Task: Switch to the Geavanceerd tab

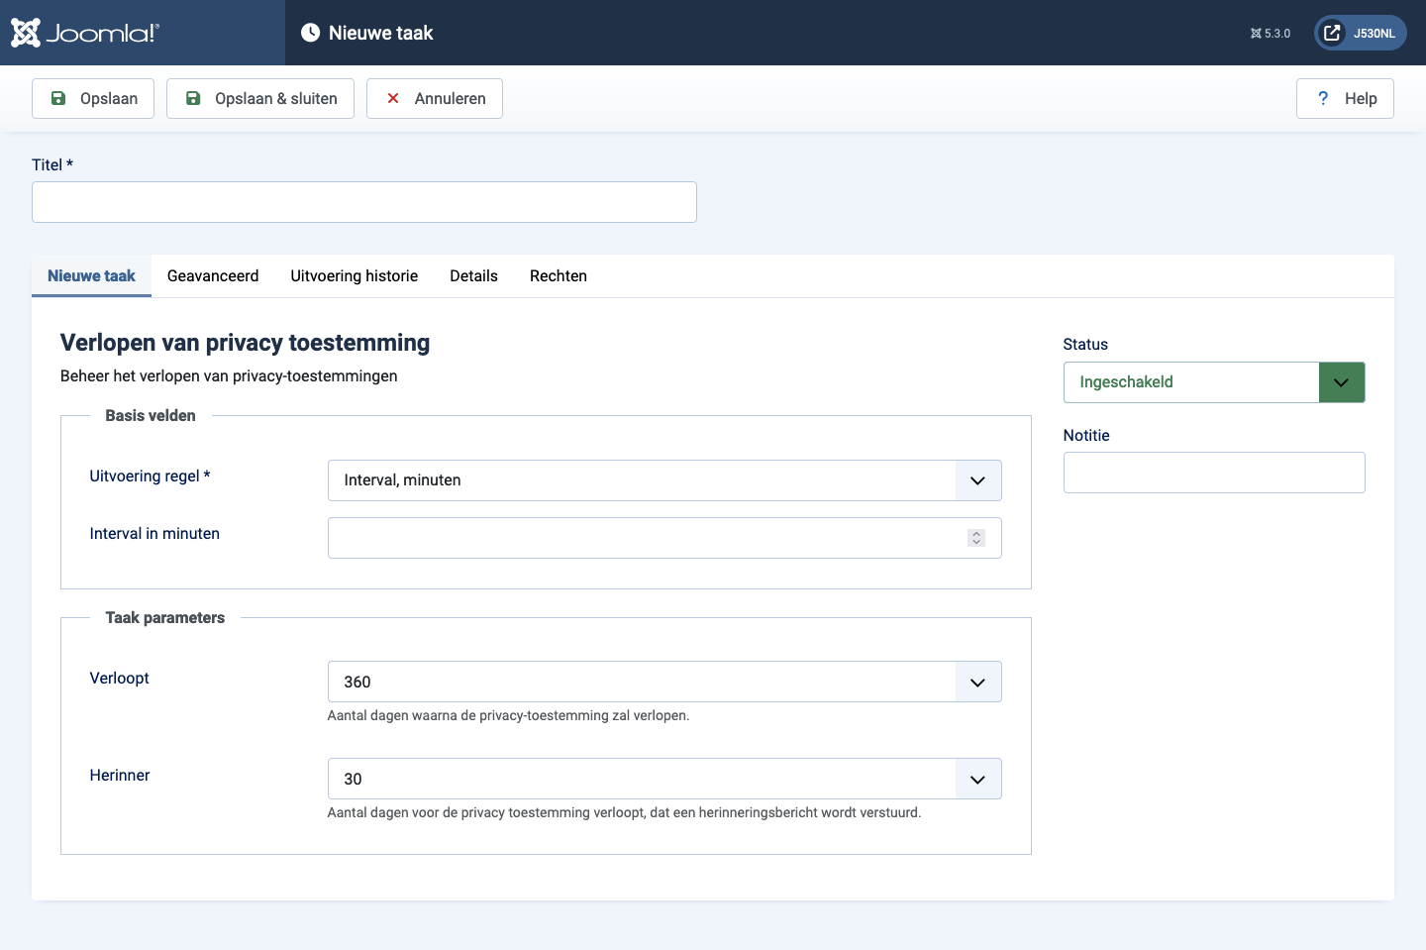Action: [213, 275]
